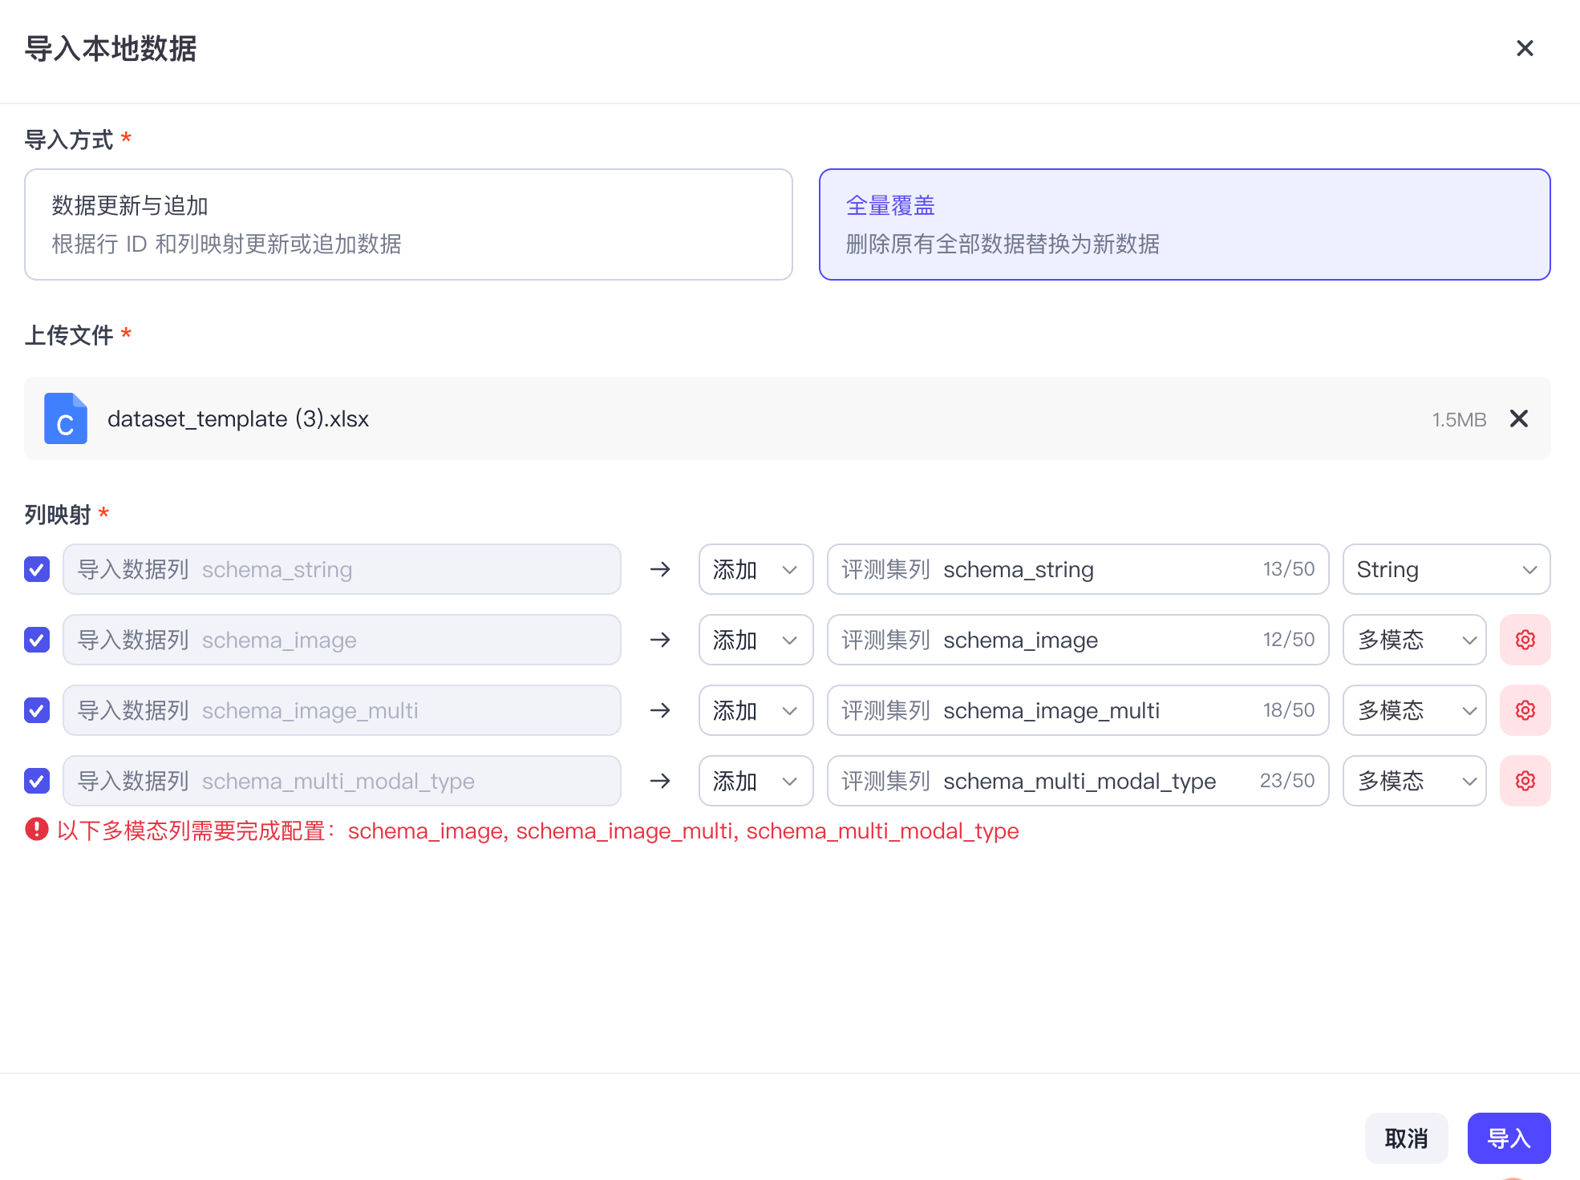Uncheck the schema_string column checkbox
Image resolution: width=1580 pixels, height=1180 pixels.
tap(37, 569)
